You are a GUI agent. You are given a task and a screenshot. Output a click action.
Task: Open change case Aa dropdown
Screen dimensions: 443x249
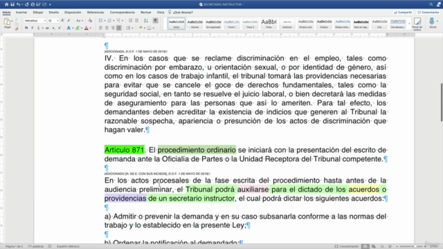(x=80, y=21)
